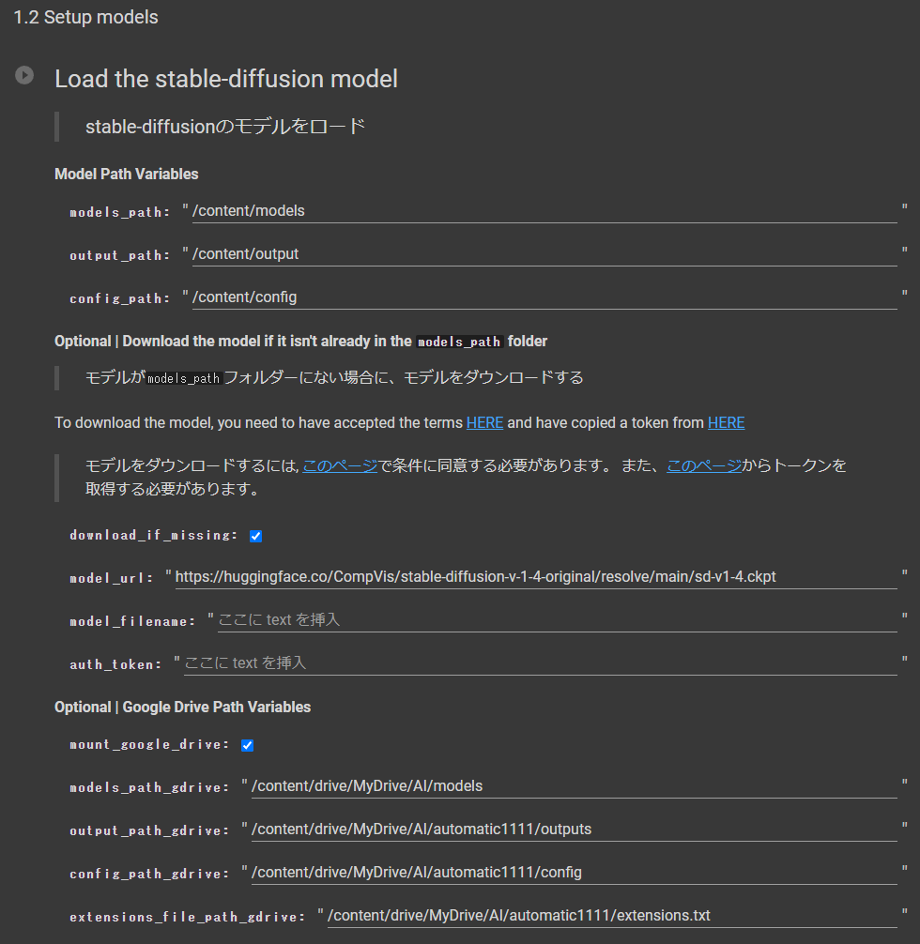920x944 pixels.
Task: Click the "1.2 Setup models" section heading
Action: tap(85, 18)
